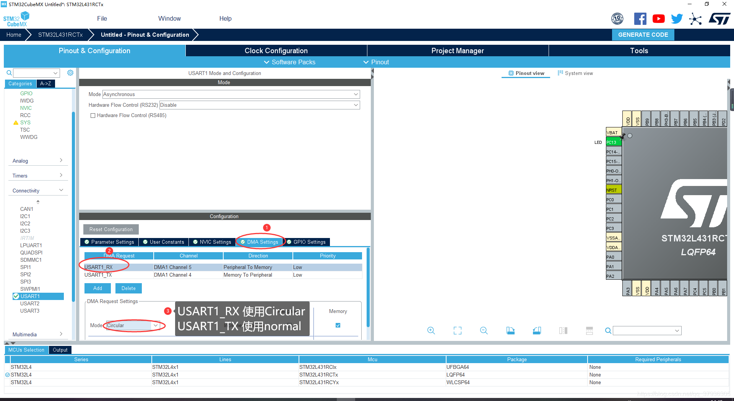Expand the Multimedia category

[37, 334]
